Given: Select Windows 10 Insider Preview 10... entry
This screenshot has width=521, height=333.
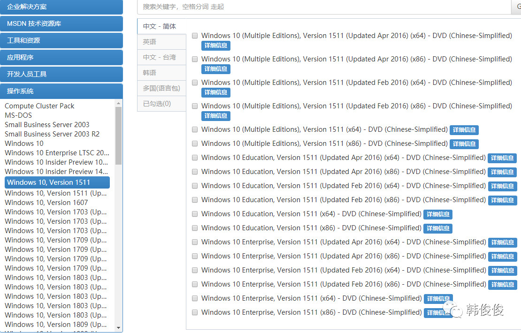Looking at the screenshot, I should (x=56, y=162).
